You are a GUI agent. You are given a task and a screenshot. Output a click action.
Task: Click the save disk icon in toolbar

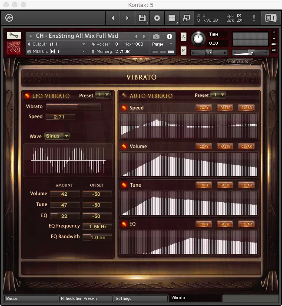[x=142, y=18]
